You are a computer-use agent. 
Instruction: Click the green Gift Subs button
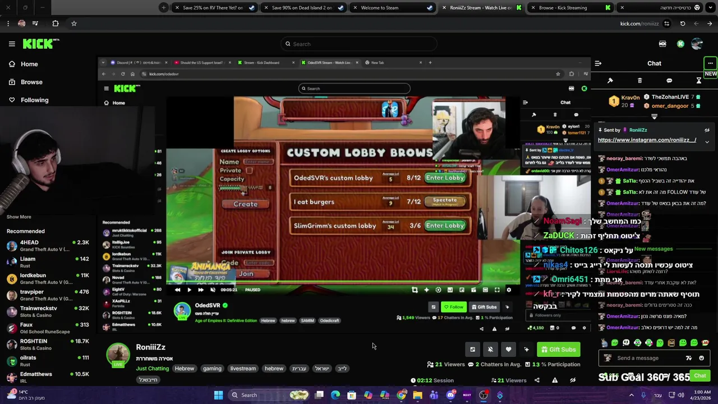coord(558,350)
